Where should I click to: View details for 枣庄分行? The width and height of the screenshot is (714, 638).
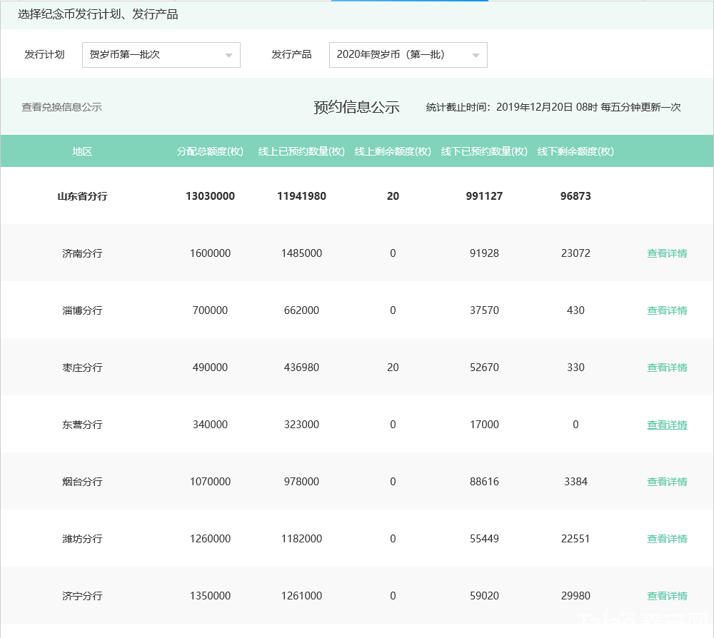point(667,368)
